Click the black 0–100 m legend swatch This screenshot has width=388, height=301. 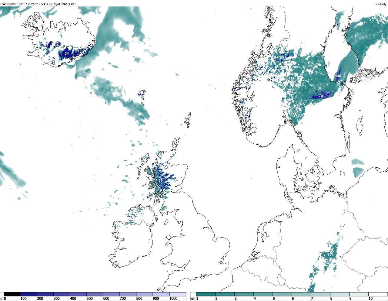12,294
